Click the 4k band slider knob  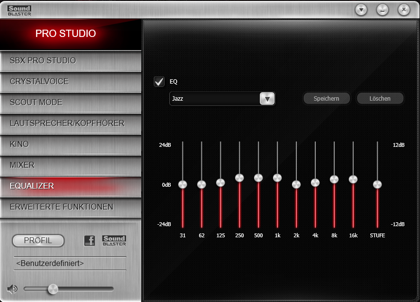click(315, 182)
